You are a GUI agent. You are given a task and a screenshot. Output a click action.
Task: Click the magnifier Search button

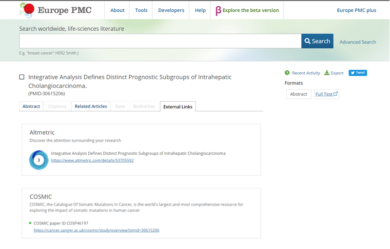(317, 41)
